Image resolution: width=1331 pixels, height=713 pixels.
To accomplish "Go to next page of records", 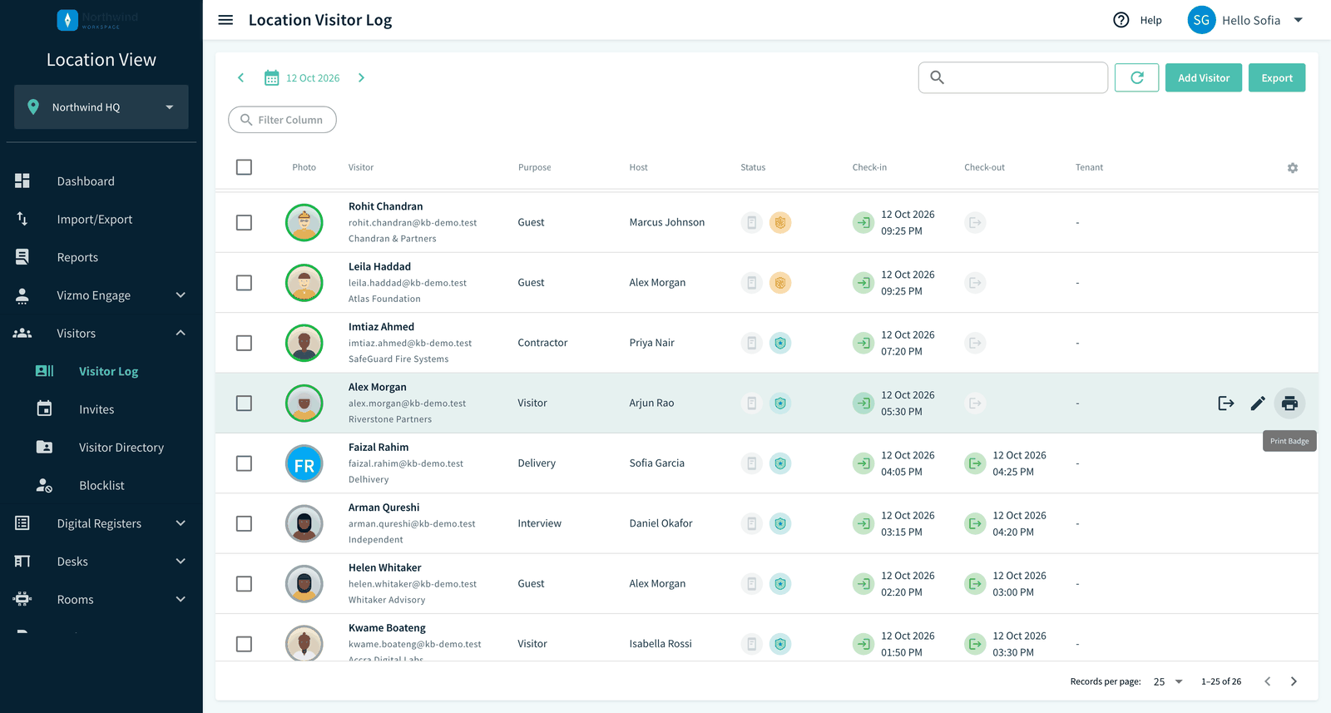I will pyautogui.click(x=1294, y=681).
